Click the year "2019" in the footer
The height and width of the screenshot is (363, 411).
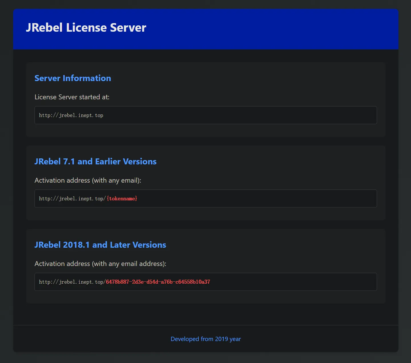(221, 339)
